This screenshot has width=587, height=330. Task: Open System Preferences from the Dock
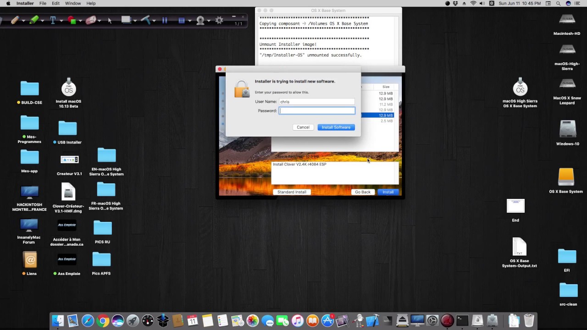(432, 320)
